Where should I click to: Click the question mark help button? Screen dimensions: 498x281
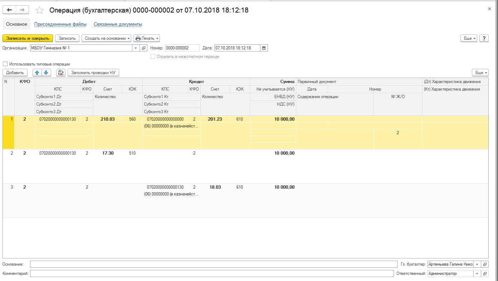[484, 38]
